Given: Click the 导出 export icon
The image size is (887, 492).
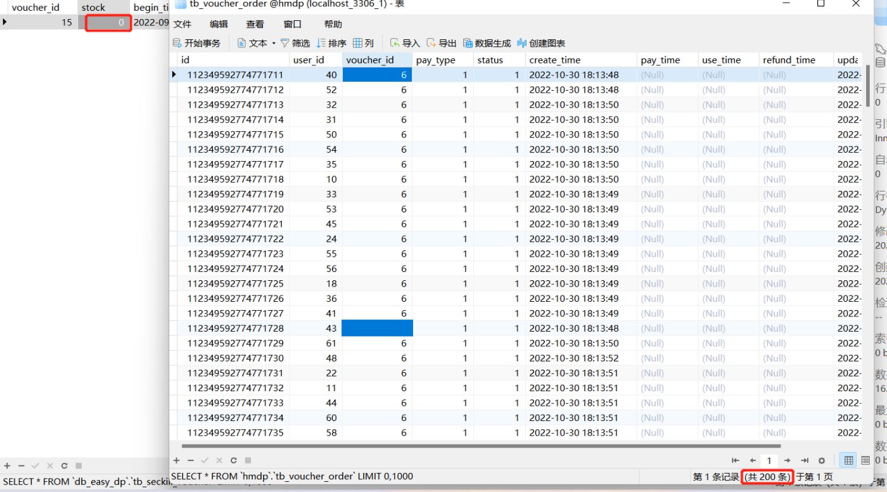Looking at the screenshot, I should tap(431, 43).
